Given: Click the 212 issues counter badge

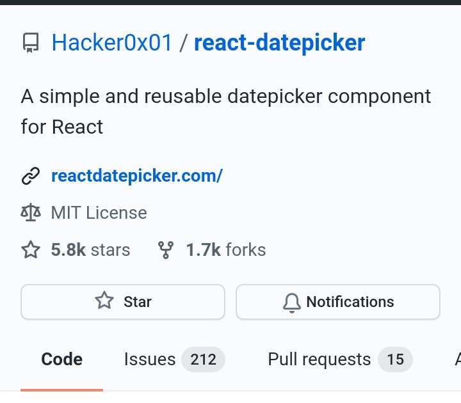Looking at the screenshot, I should [204, 360].
